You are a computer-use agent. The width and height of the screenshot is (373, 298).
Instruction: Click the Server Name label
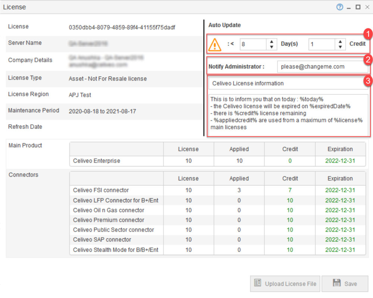click(25, 43)
